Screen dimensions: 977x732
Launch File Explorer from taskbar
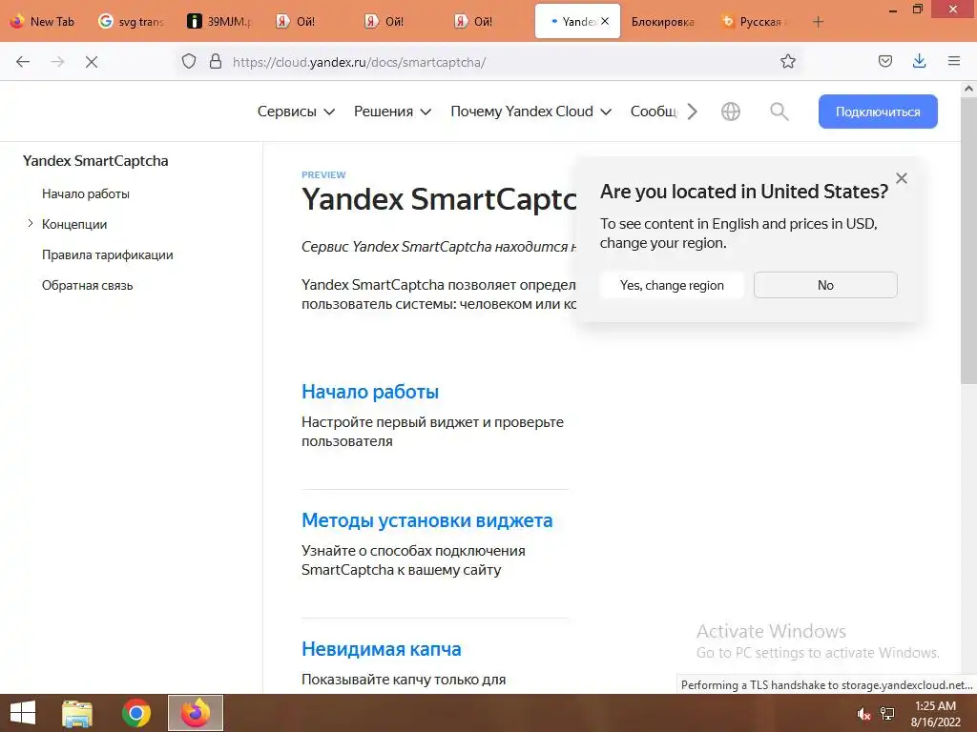[76, 713]
